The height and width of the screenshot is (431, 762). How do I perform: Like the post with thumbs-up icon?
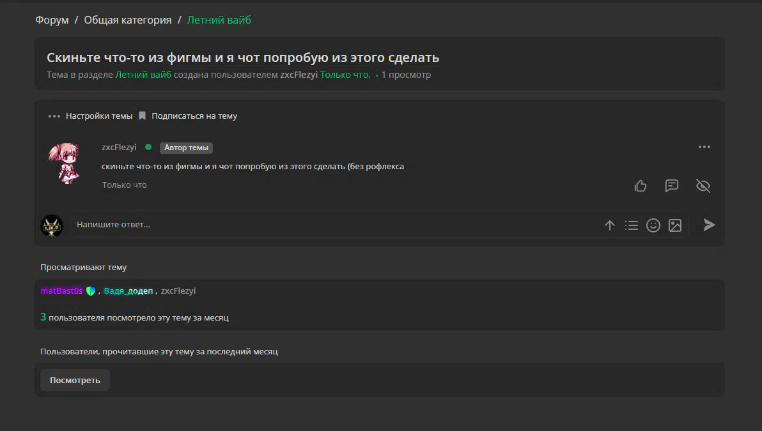pyautogui.click(x=641, y=185)
